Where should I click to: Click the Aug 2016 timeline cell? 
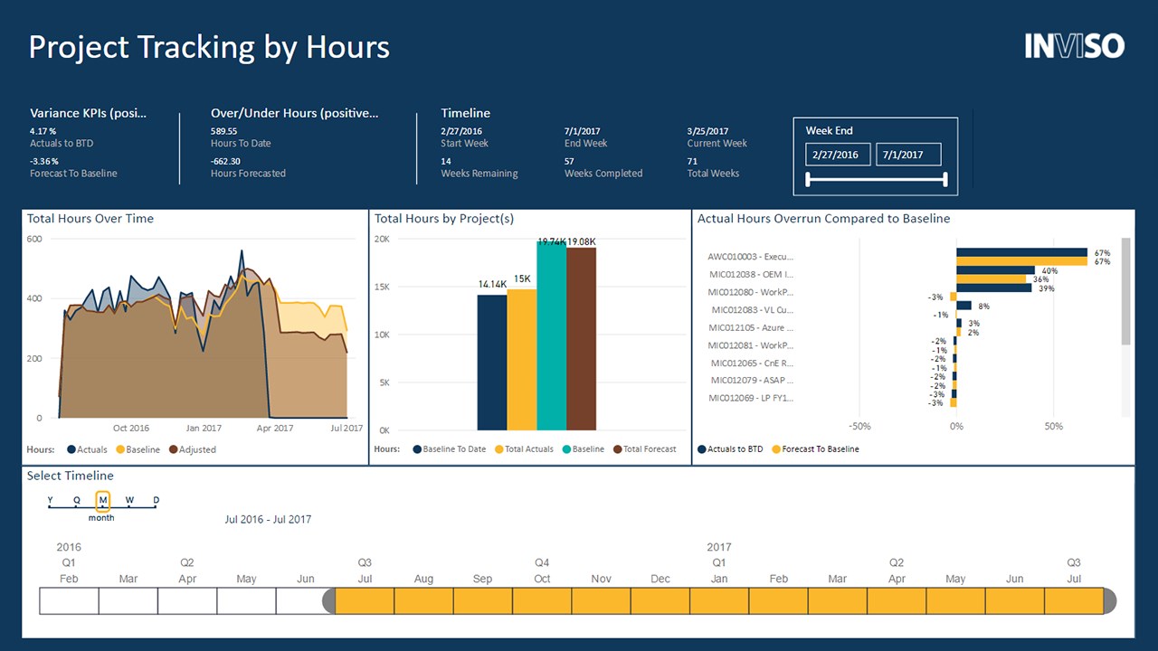[x=423, y=600]
